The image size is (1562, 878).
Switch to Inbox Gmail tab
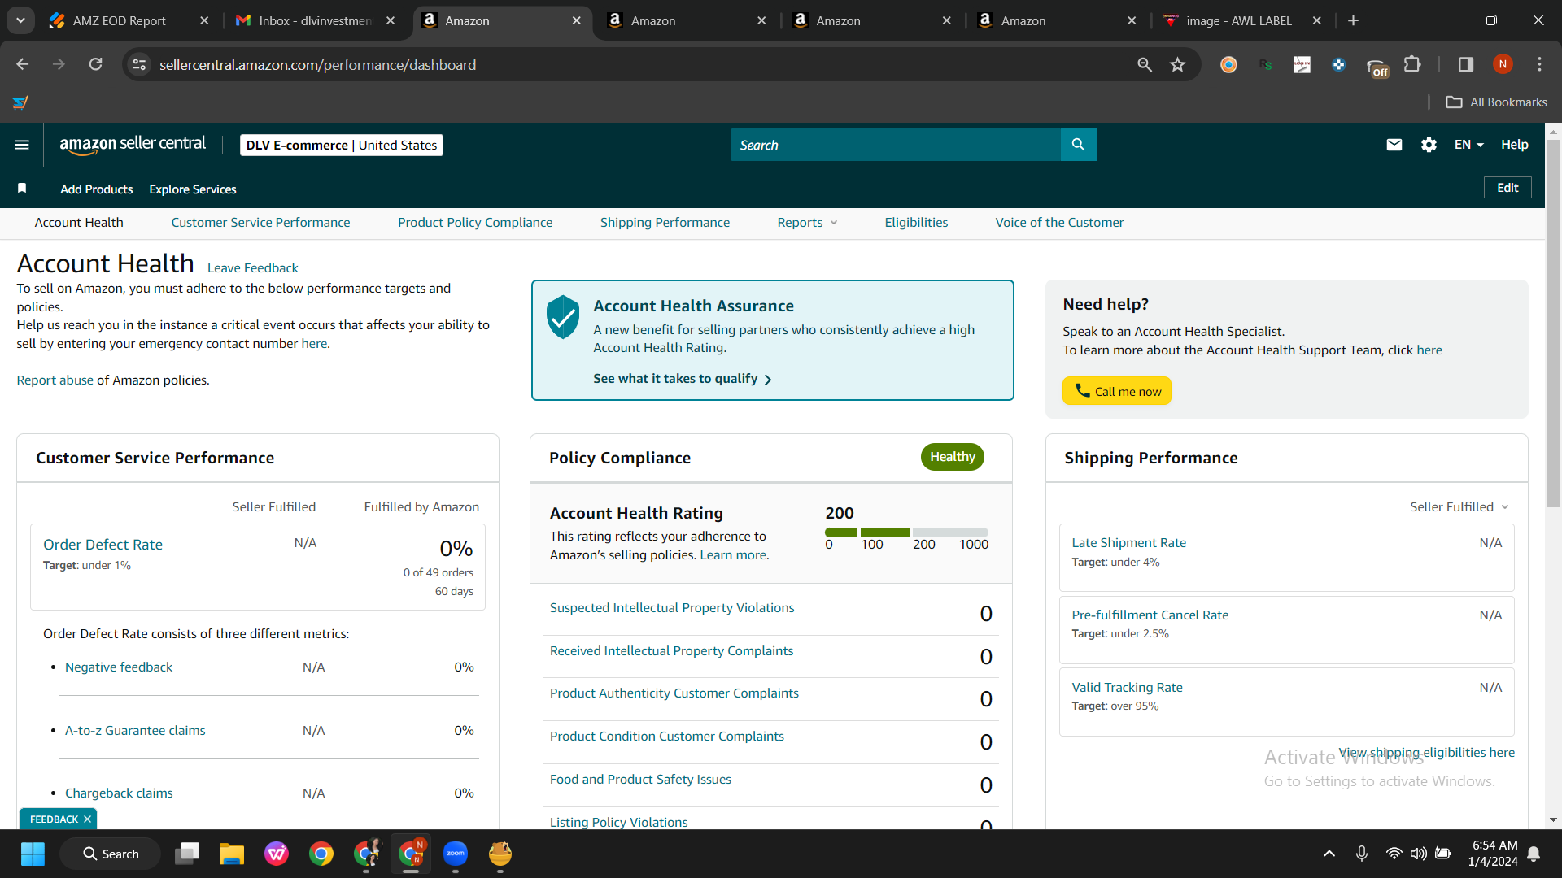point(316,20)
